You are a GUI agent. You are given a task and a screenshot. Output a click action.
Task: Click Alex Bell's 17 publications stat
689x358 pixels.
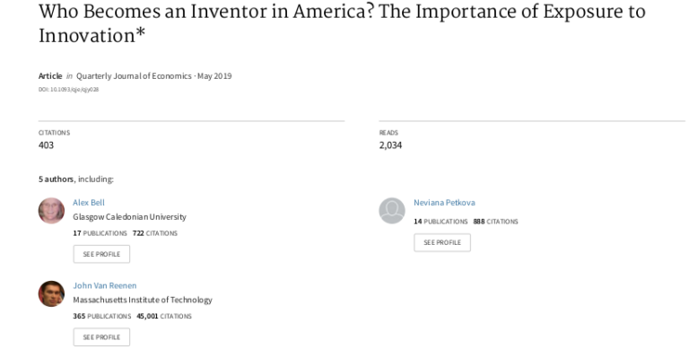(x=100, y=233)
